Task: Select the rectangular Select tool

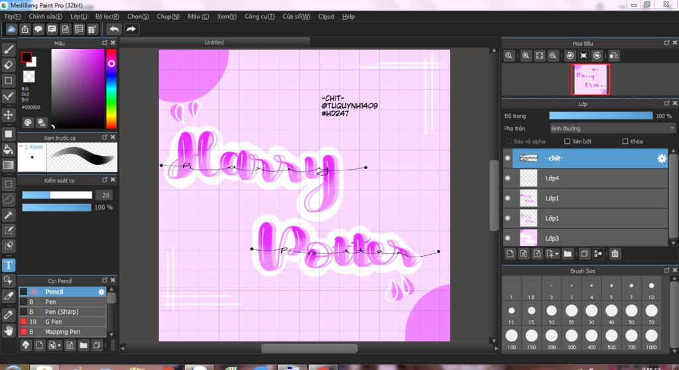Action: click(8, 184)
